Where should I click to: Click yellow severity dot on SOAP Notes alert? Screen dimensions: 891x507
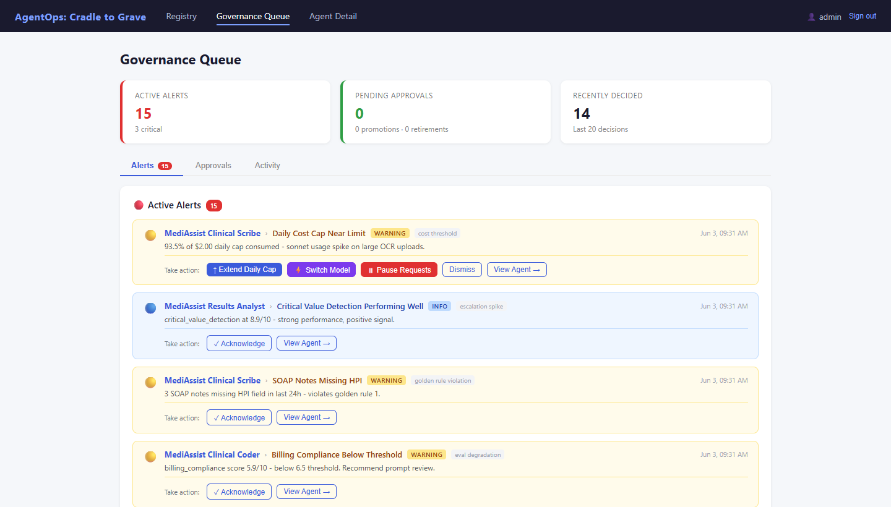(x=150, y=382)
